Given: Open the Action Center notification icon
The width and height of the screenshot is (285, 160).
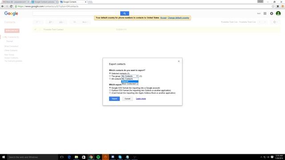Looking at the screenshot, I should 272,157.
